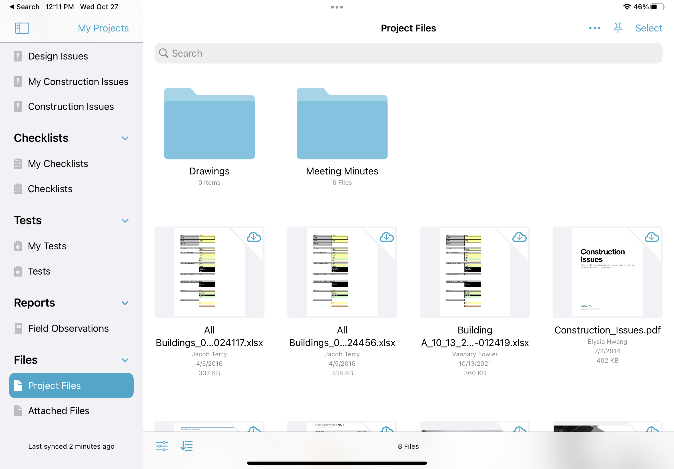This screenshot has height=469, width=674.
Task: Open the filter options icon
Action: coord(162,446)
